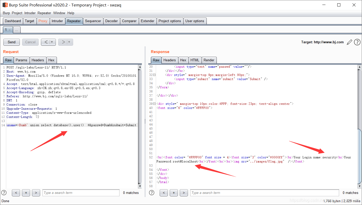Viewport: 362px width, 205px height.
Task: Click the uname payload line in request
Action: [x=71, y=125]
